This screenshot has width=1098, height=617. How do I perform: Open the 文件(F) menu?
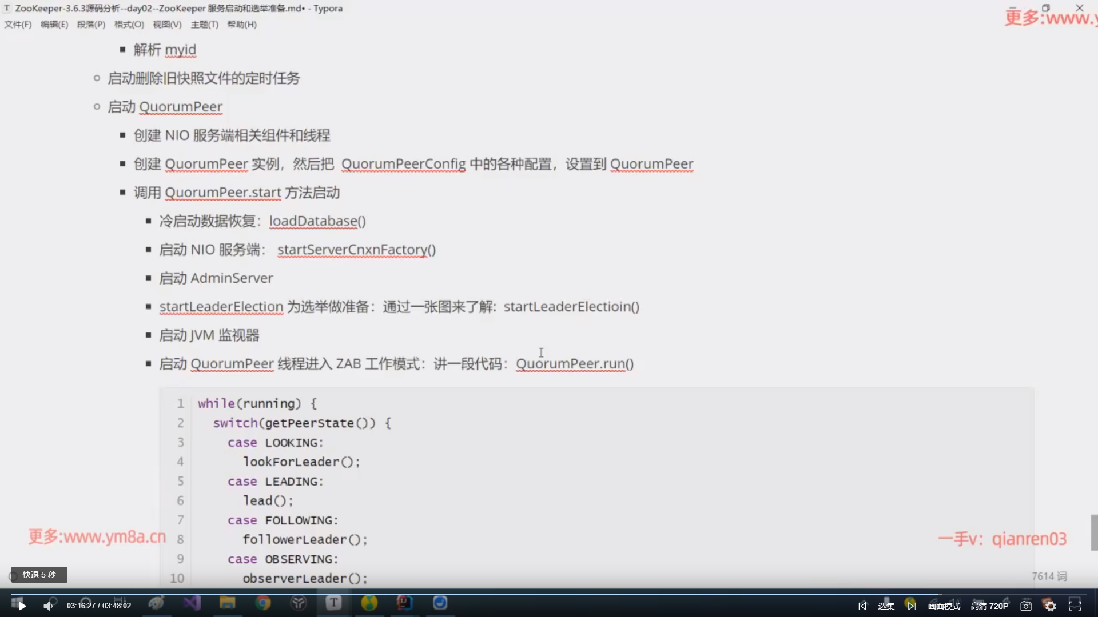tap(18, 25)
